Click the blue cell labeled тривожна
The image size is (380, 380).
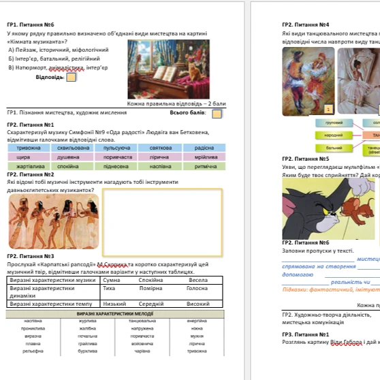(29, 148)
